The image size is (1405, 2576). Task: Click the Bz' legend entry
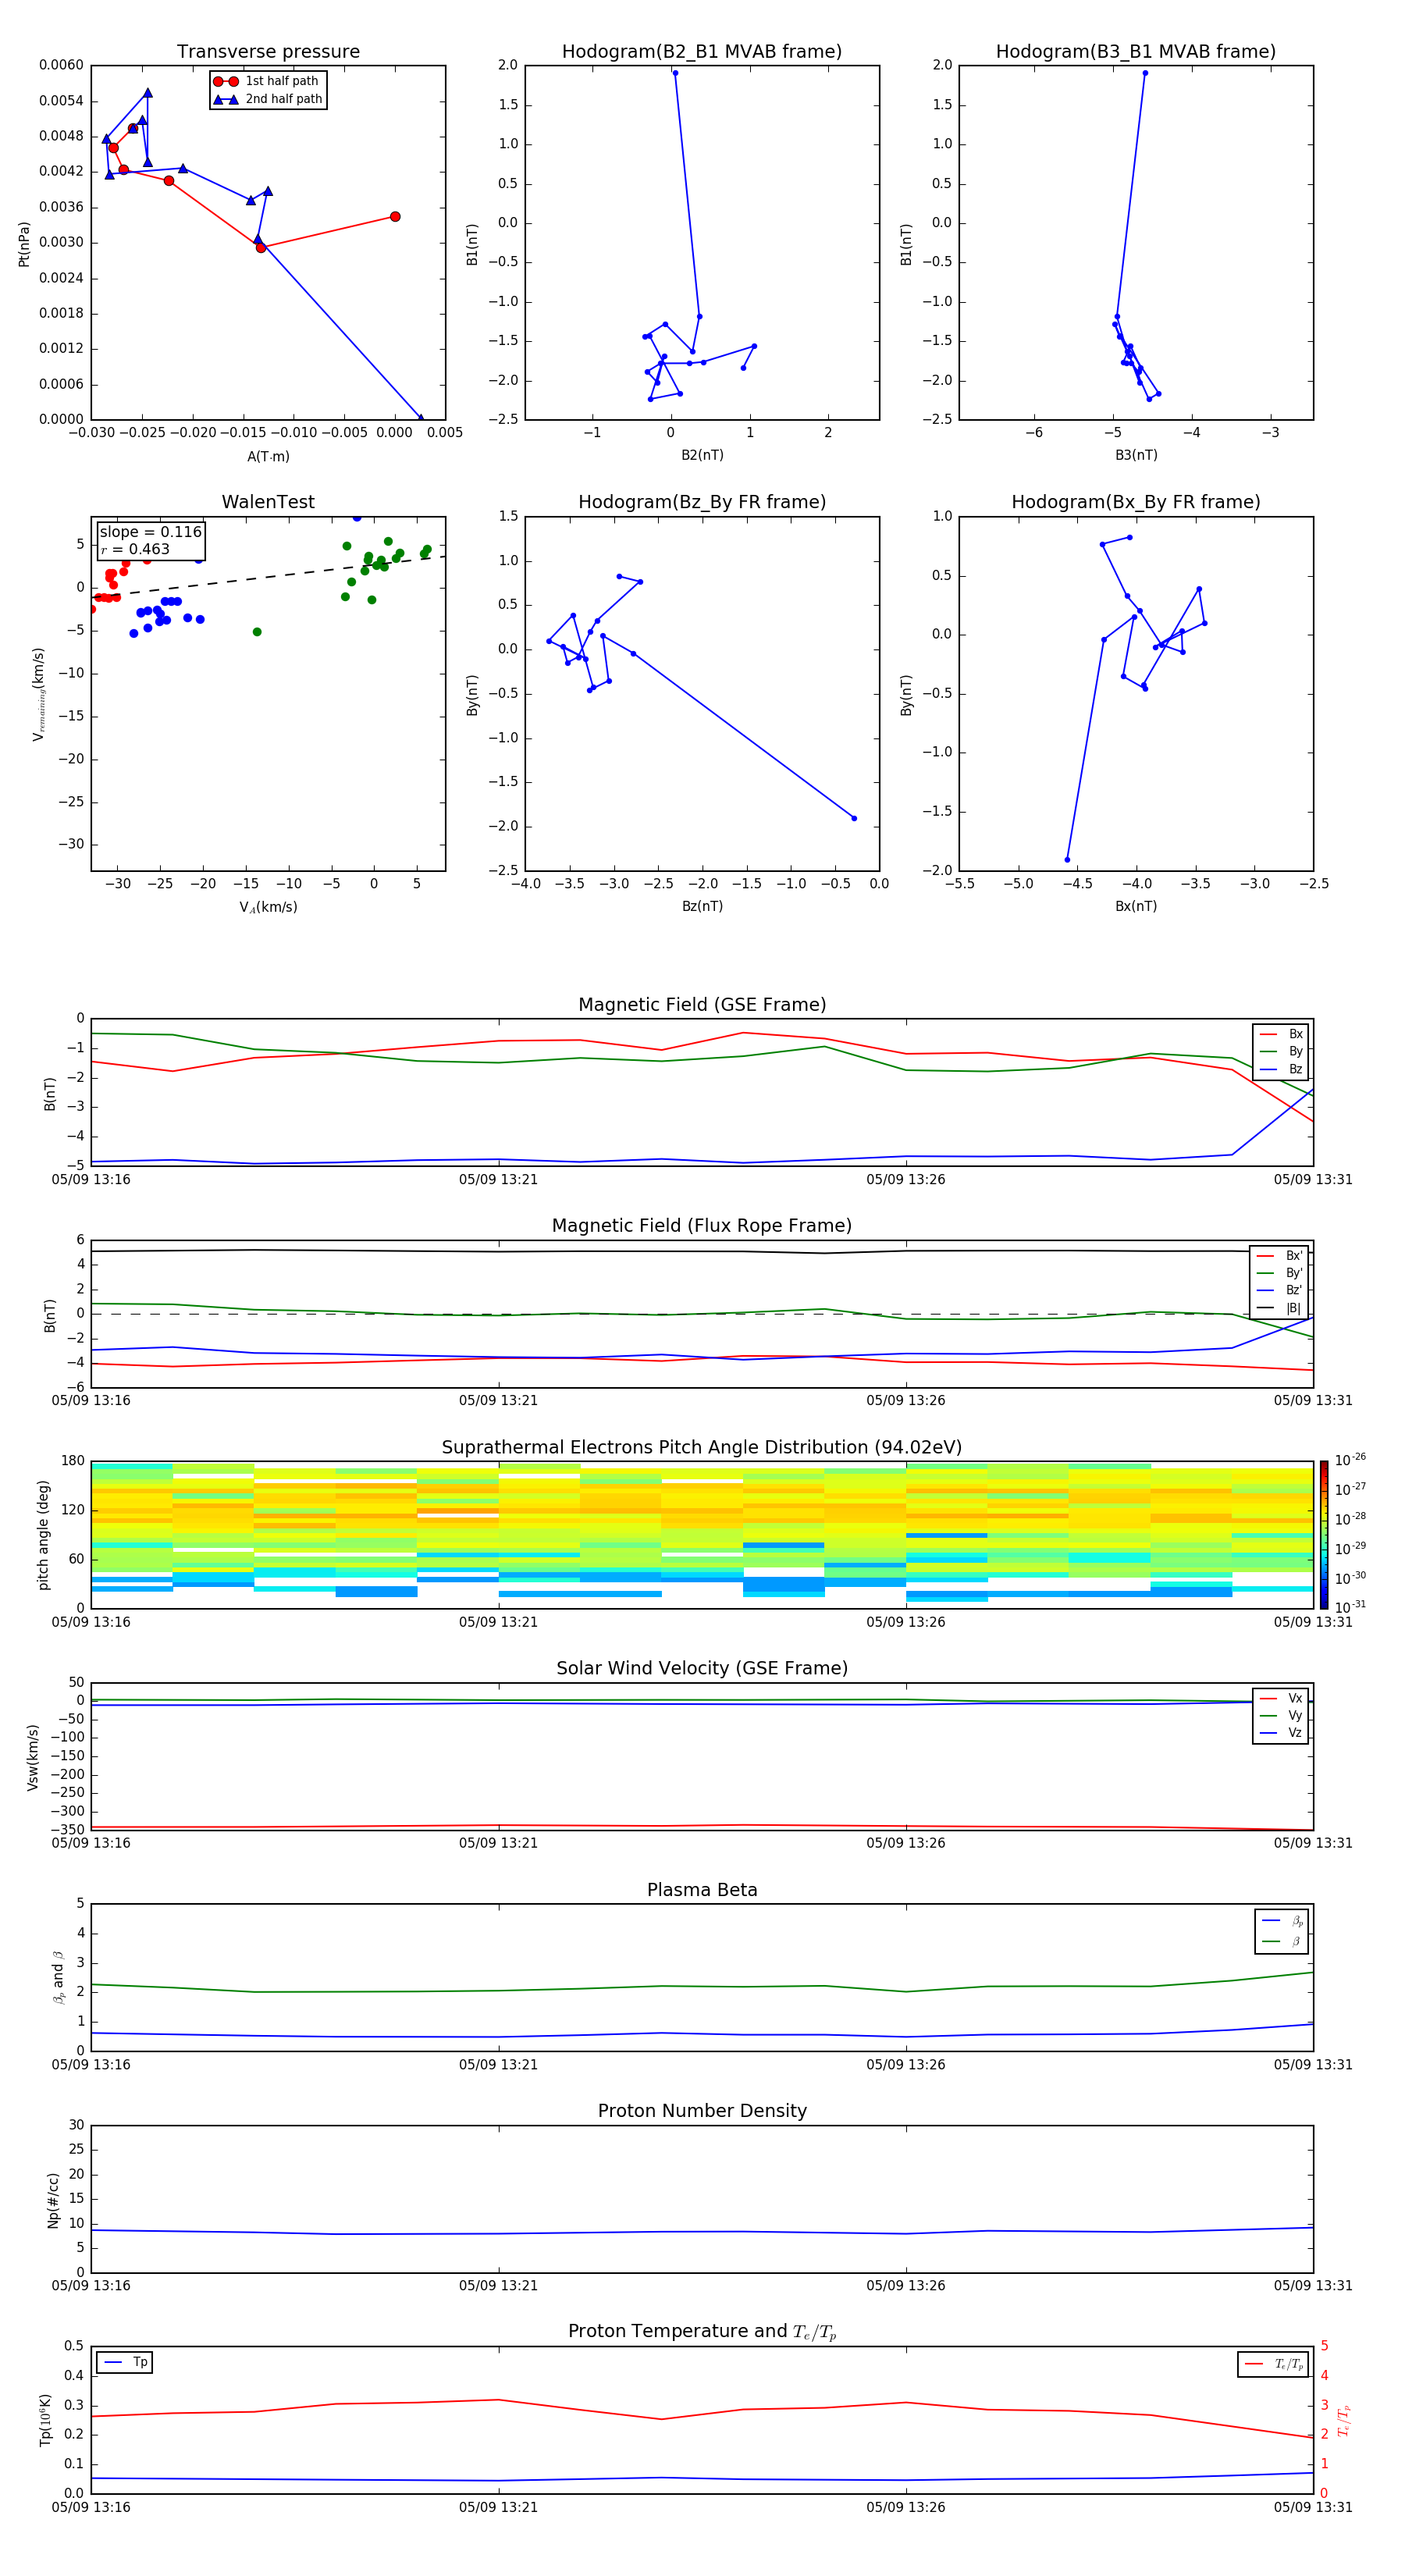[1280, 1290]
